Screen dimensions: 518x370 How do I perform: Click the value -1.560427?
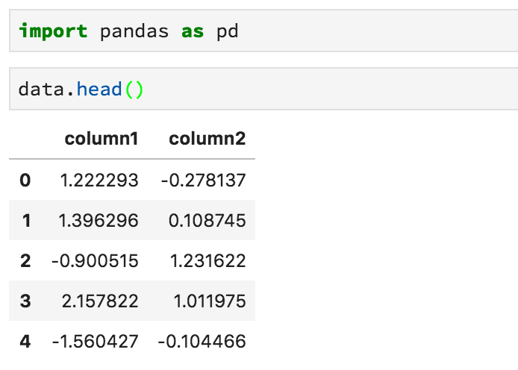coord(95,342)
